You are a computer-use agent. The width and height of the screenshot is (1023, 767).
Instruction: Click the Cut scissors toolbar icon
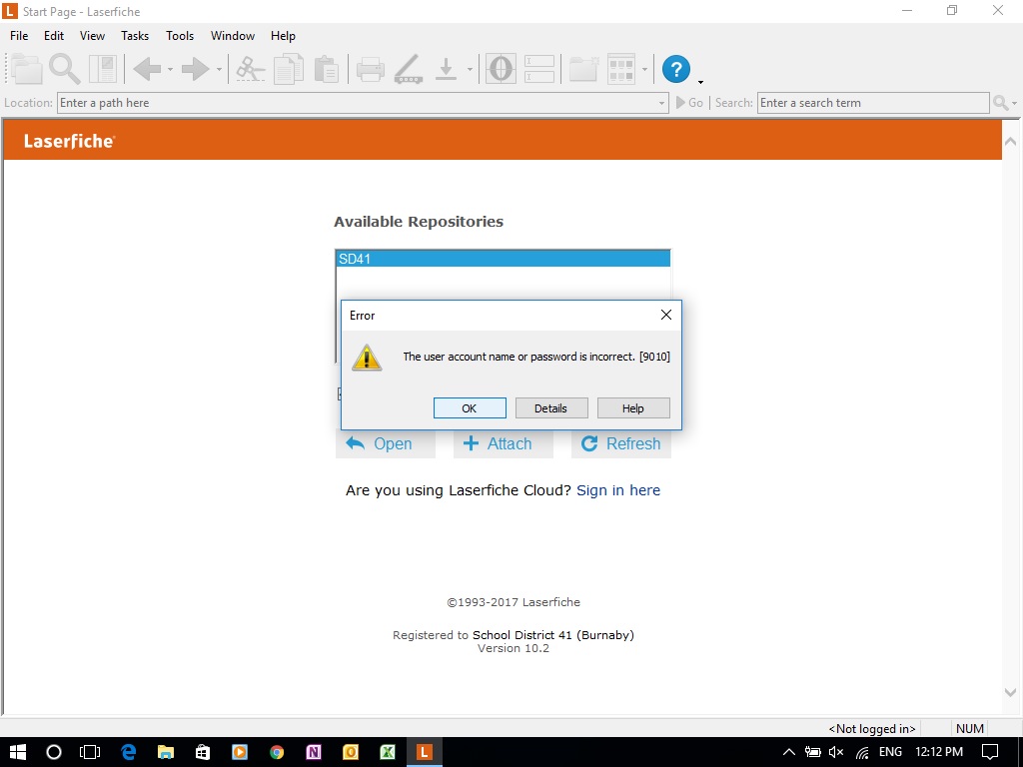[250, 69]
